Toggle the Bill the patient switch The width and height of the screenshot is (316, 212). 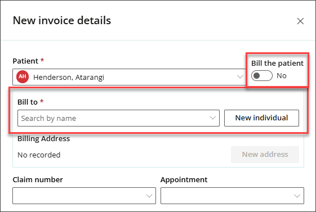point(261,75)
